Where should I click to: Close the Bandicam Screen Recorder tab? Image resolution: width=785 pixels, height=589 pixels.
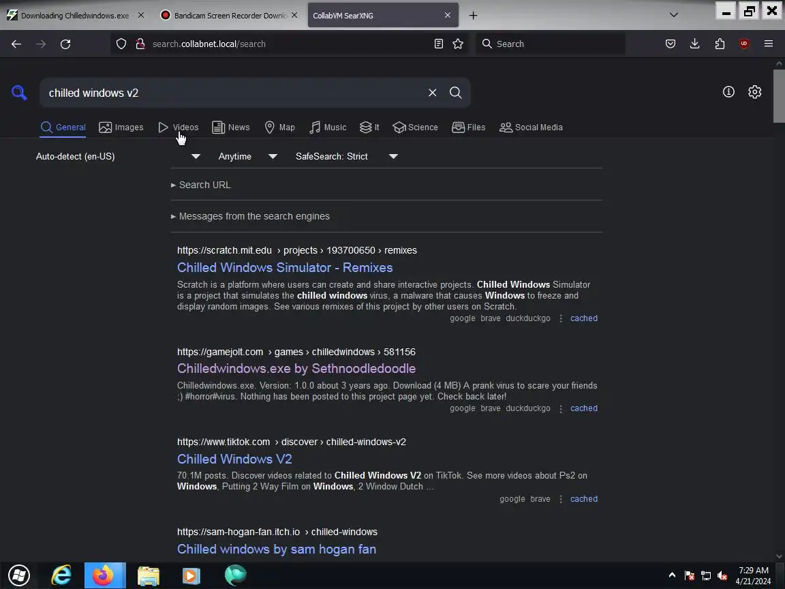(294, 15)
